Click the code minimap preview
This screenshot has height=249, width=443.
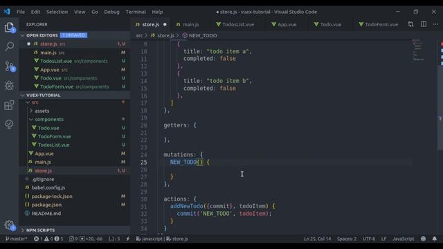(418, 50)
